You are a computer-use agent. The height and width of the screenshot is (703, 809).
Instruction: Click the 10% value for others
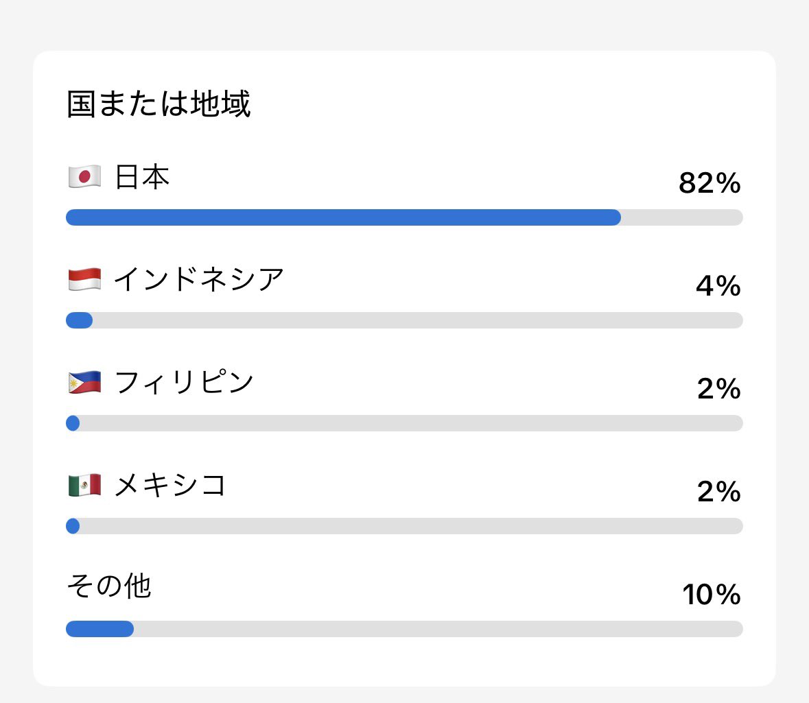click(x=712, y=594)
